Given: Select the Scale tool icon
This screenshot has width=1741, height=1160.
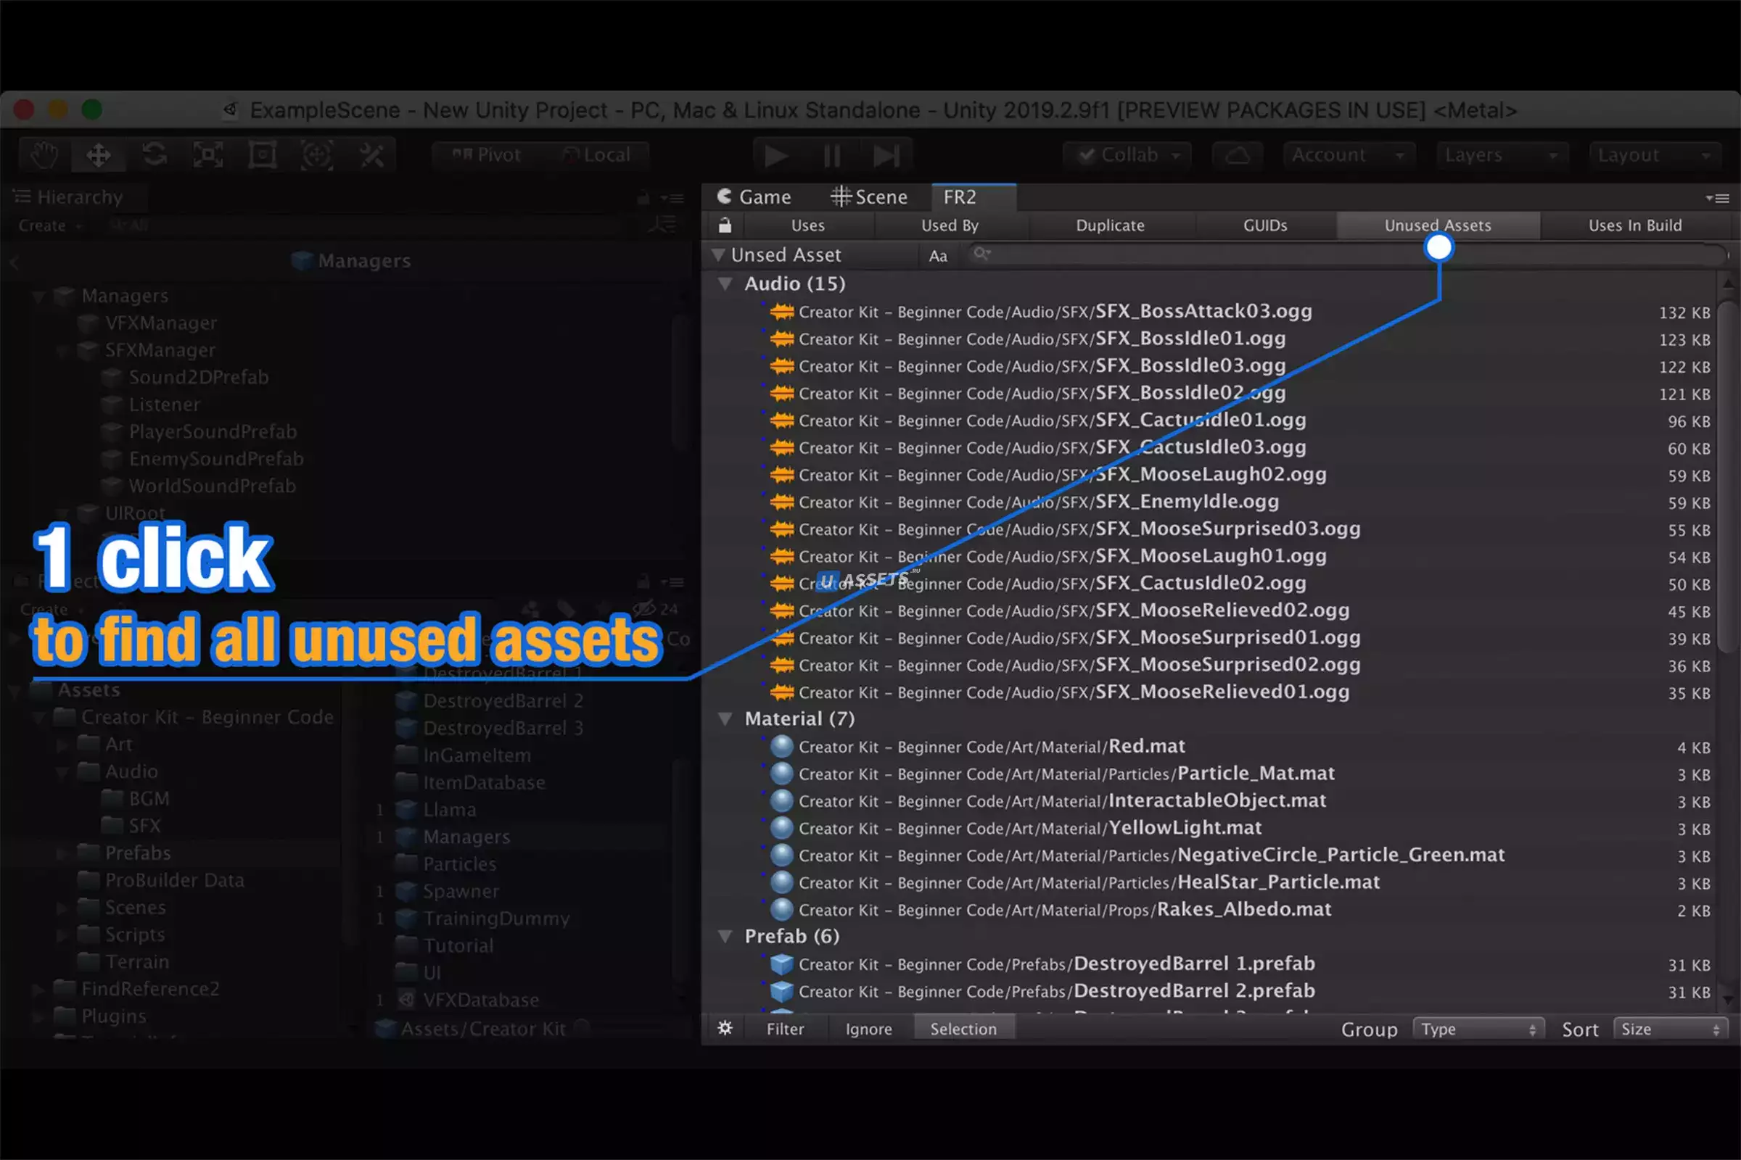Looking at the screenshot, I should tap(208, 155).
